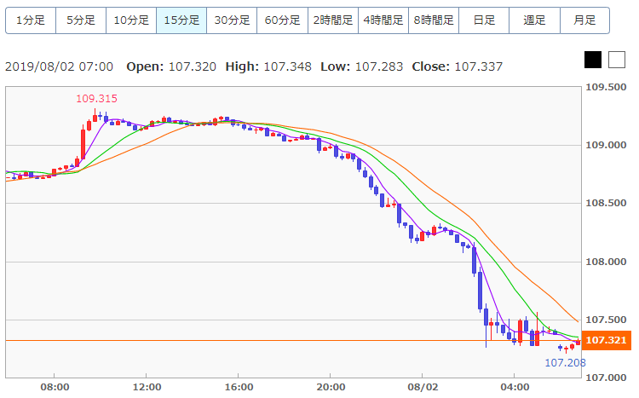
Task: Click the 16:00 time axis label
Action: coord(239,387)
